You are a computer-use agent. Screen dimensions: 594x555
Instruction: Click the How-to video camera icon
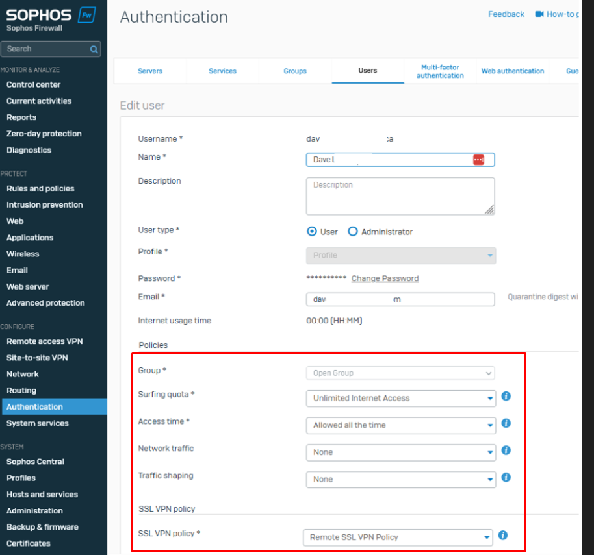pyautogui.click(x=539, y=14)
